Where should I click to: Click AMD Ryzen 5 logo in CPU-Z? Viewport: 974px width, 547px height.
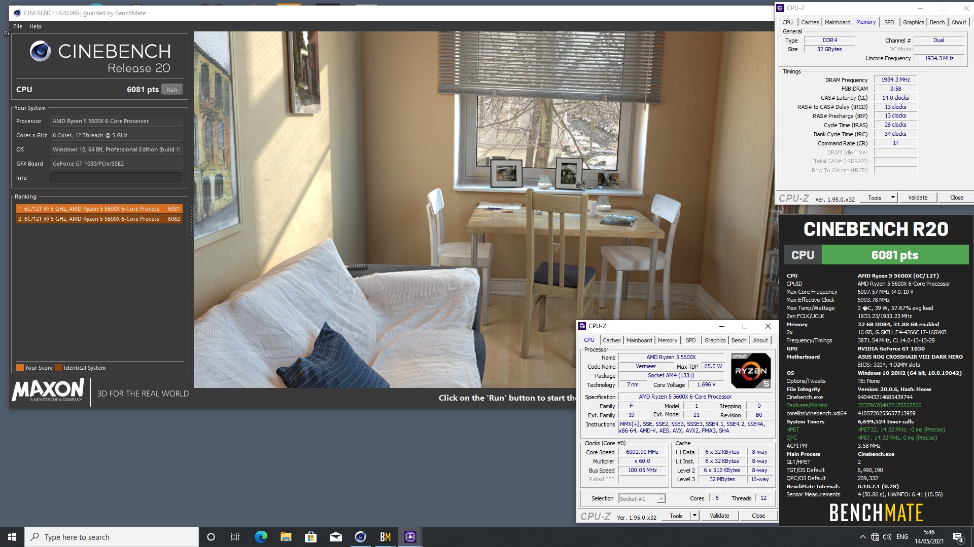[751, 371]
